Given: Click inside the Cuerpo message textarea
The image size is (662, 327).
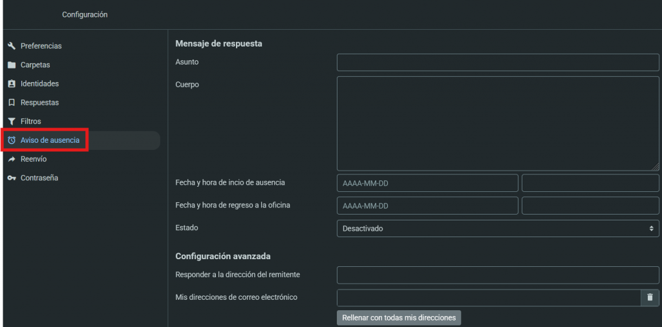Looking at the screenshot, I should (x=497, y=123).
